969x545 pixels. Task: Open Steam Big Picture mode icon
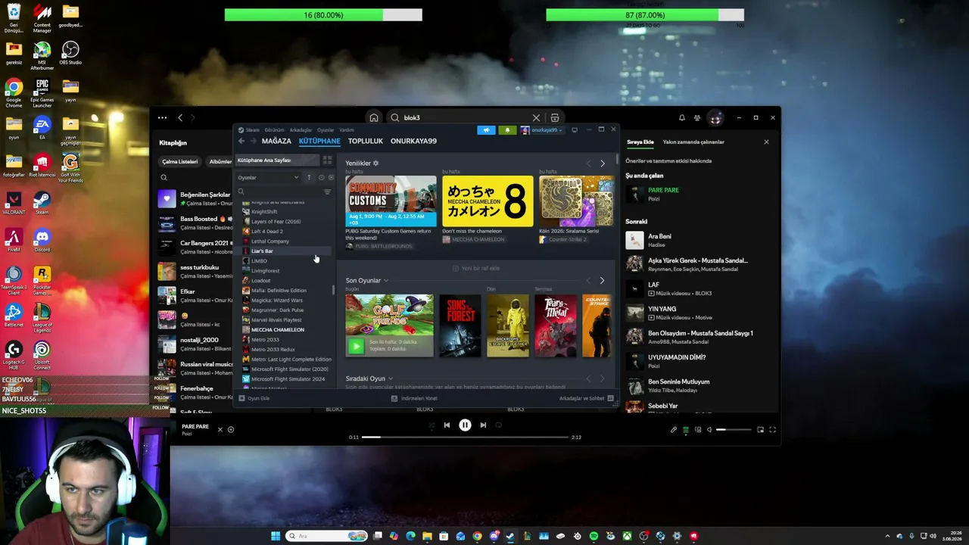pyautogui.click(x=575, y=130)
